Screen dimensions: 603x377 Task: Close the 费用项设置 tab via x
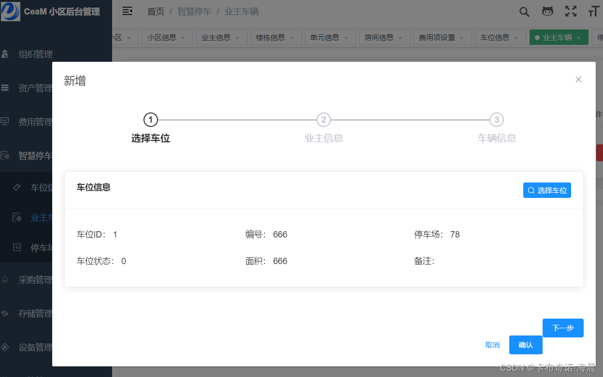pos(462,38)
